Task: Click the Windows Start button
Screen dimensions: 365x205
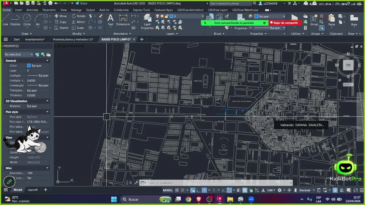Action: pyautogui.click(x=114, y=199)
